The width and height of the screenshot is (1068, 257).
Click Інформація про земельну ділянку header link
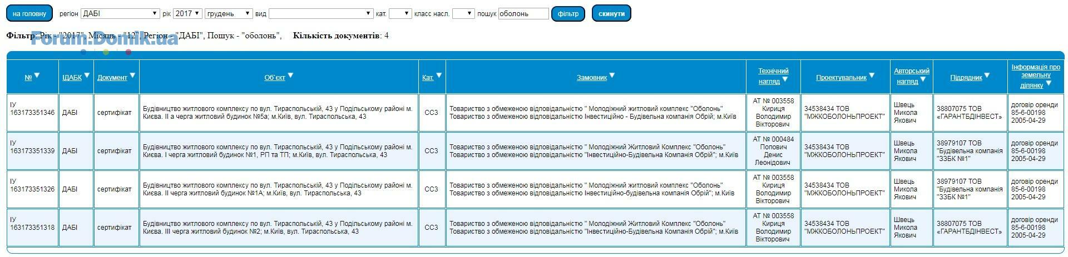click(1035, 76)
